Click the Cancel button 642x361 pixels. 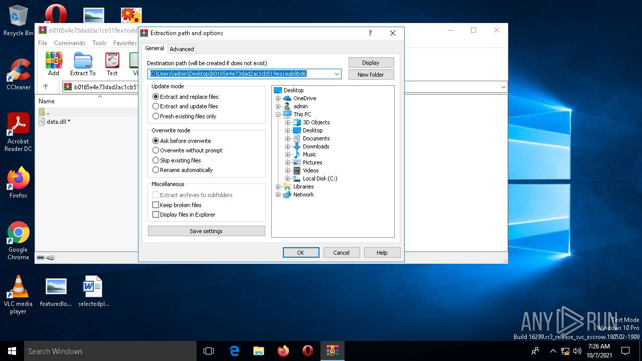342,253
